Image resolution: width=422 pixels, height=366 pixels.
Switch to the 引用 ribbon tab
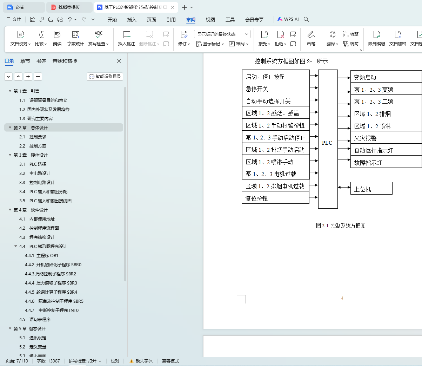(x=171, y=19)
